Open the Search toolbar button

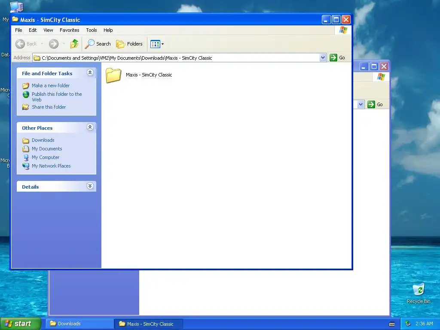pos(98,44)
